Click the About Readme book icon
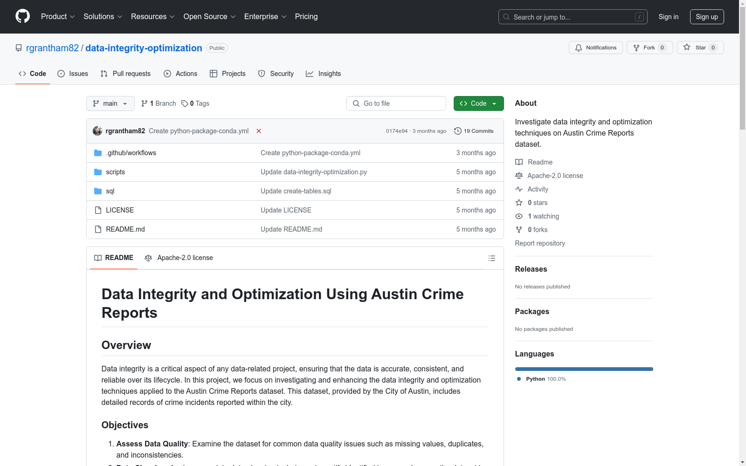This screenshot has width=746, height=466. point(519,162)
